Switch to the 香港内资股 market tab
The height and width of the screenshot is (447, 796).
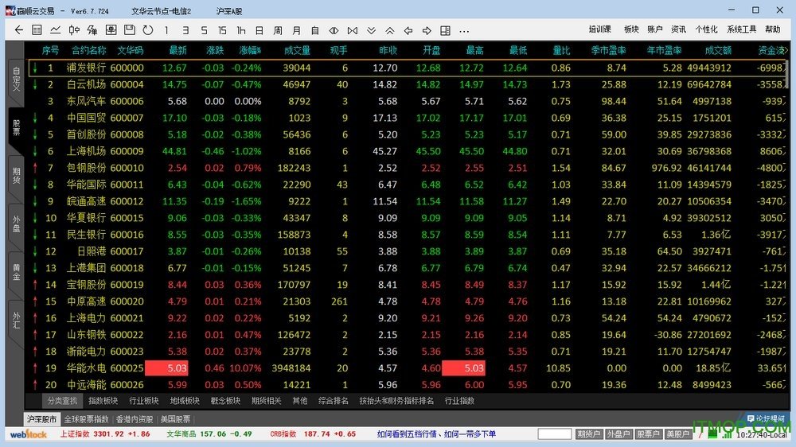coord(135,419)
